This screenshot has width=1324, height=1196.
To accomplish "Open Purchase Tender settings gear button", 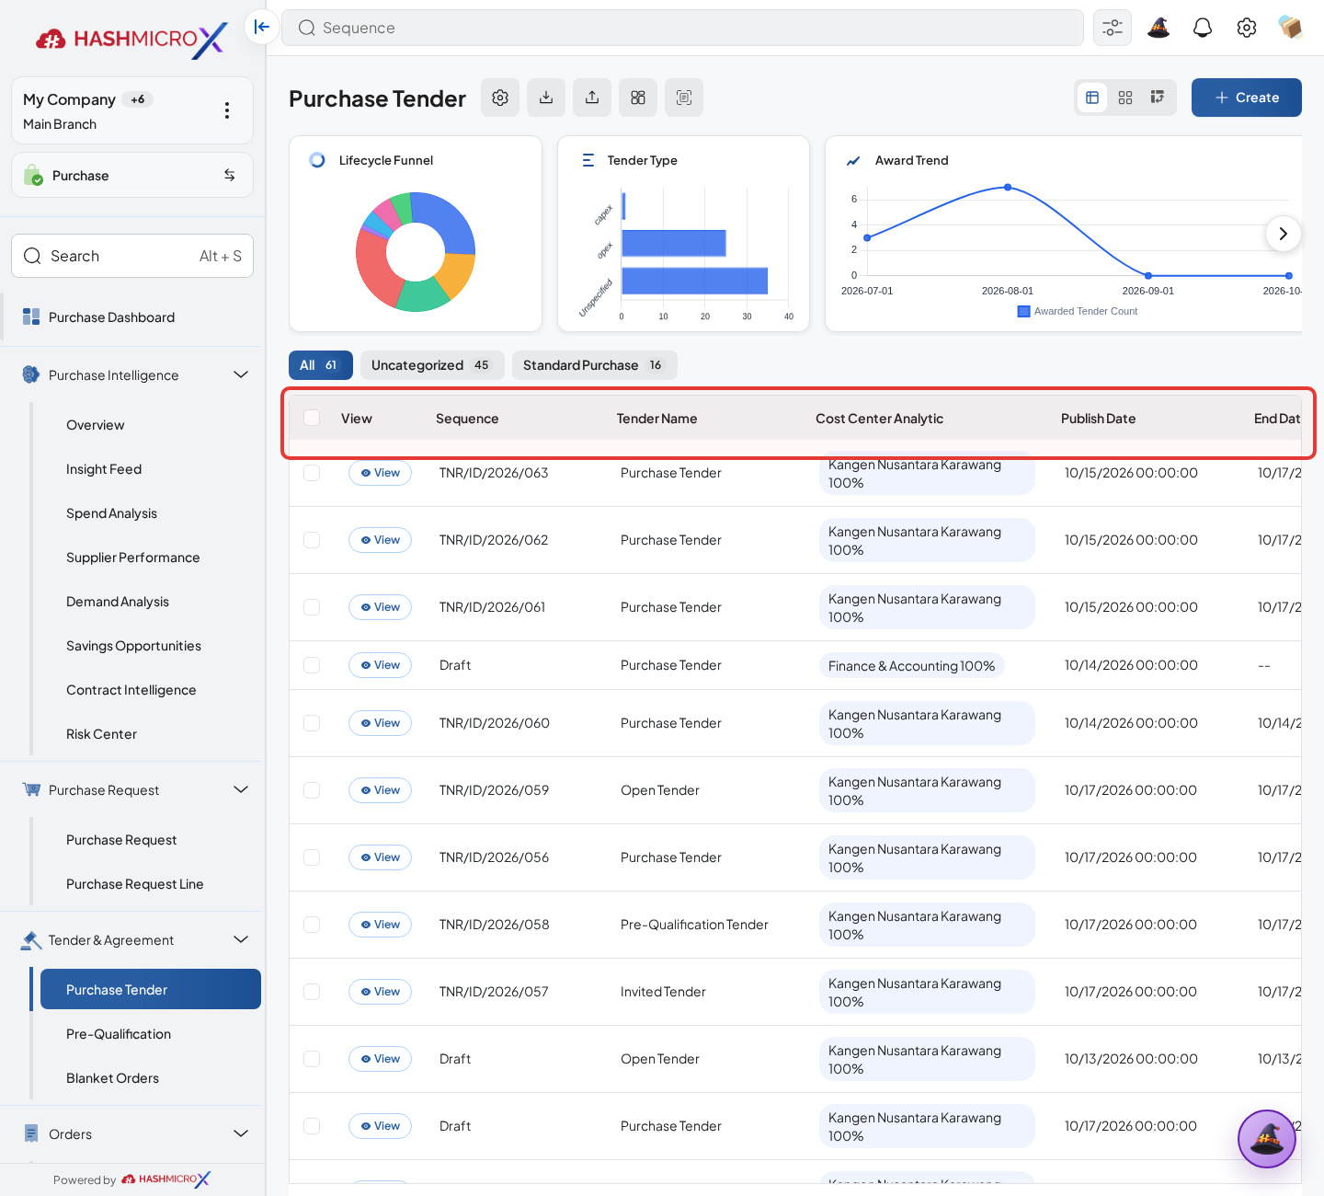I will click(500, 98).
